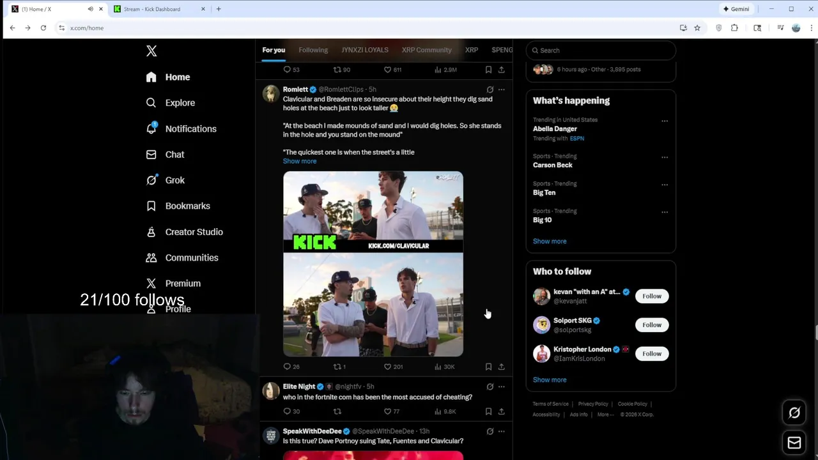Share the Elite Night post
This screenshot has width=818, height=460.
tap(501, 411)
